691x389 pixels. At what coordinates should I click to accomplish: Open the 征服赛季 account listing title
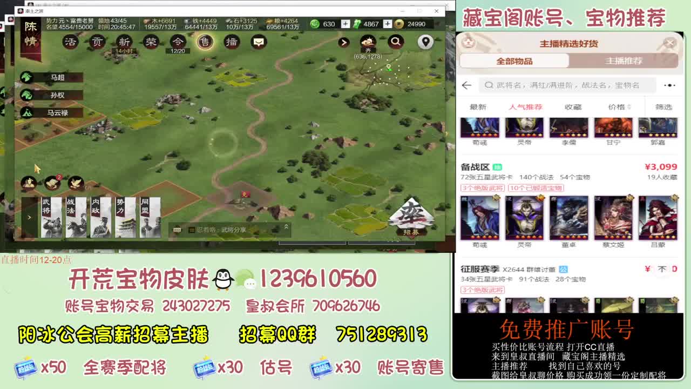point(480,269)
